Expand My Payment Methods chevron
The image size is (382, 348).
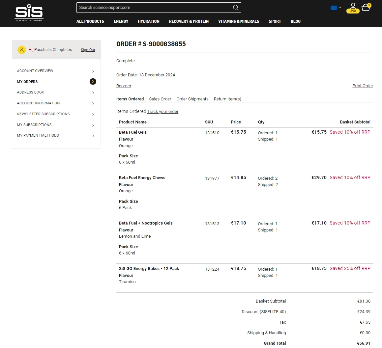(x=93, y=136)
